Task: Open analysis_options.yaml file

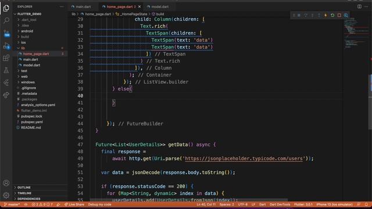Action: 38,105
